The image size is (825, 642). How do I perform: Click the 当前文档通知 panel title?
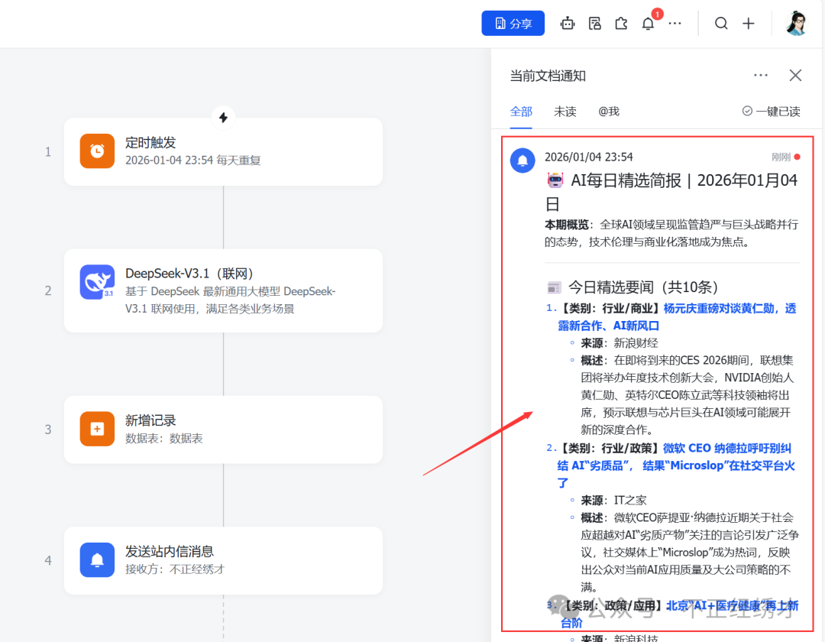(x=548, y=76)
